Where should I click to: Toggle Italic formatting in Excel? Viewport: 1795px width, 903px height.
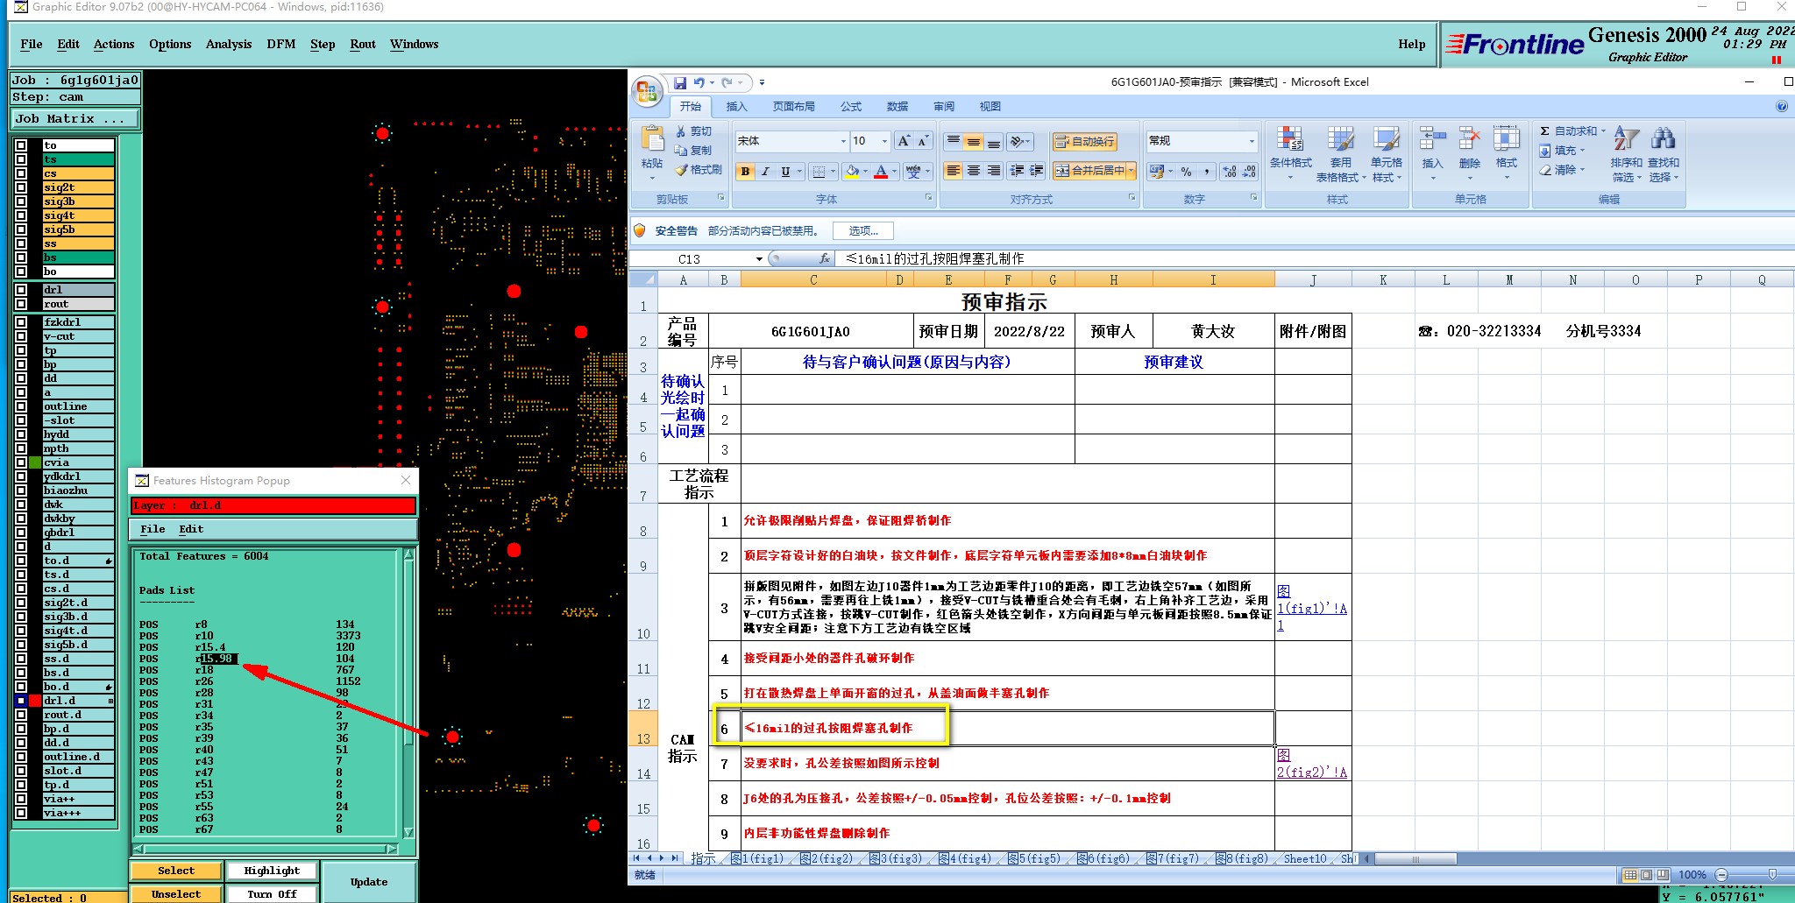click(765, 172)
